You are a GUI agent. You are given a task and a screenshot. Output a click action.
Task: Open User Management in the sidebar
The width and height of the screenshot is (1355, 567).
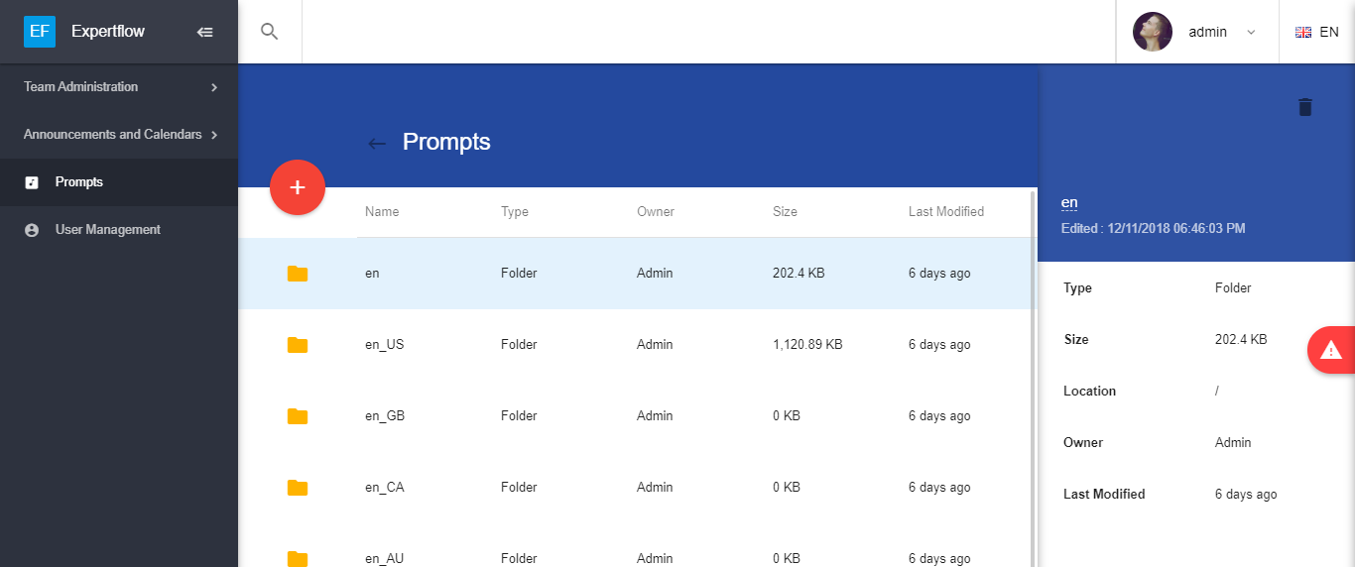click(x=107, y=230)
